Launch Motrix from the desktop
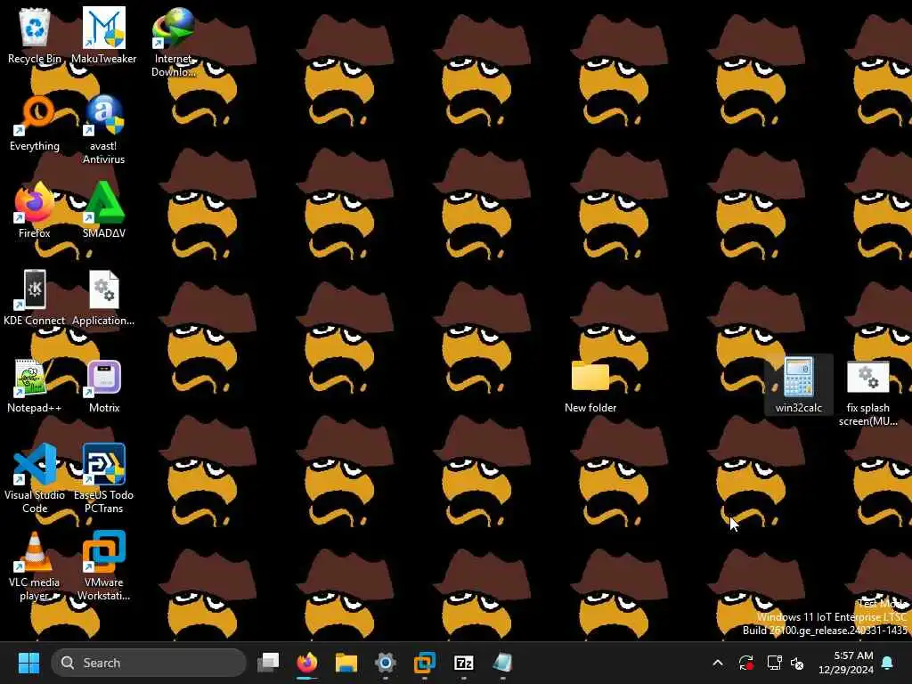The width and height of the screenshot is (912, 684). click(x=103, y=385)
